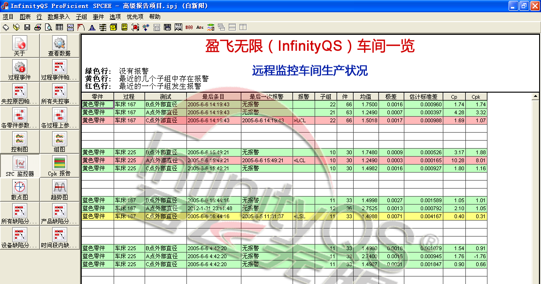This screenshot has height=284, width=541.
Task: Click the Cp column header
Action: (x=455, y=97)
